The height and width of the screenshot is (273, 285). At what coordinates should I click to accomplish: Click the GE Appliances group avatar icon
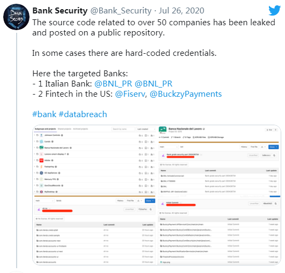point(41,173)
